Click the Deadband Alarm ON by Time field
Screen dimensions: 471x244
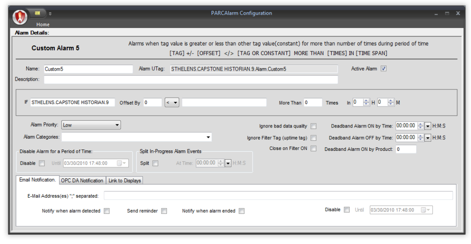pos(407,126)
